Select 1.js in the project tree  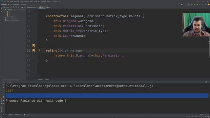pyautogui.click(x=9, y=12)
